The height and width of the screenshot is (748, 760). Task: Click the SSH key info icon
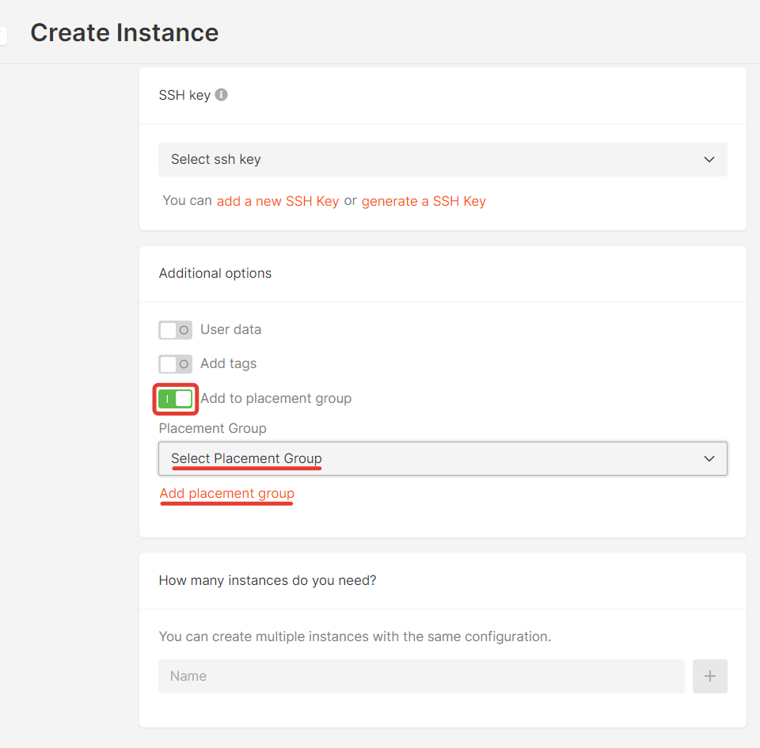click(221, 94)
